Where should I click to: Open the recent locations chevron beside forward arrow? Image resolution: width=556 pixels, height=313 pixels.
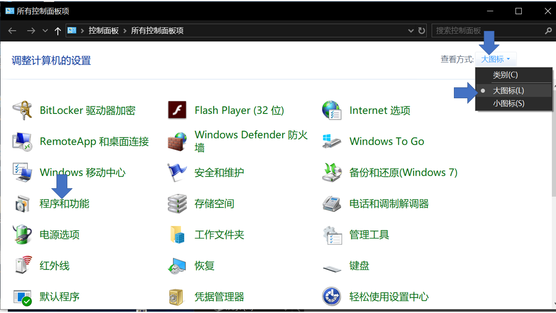pos(45,31)
